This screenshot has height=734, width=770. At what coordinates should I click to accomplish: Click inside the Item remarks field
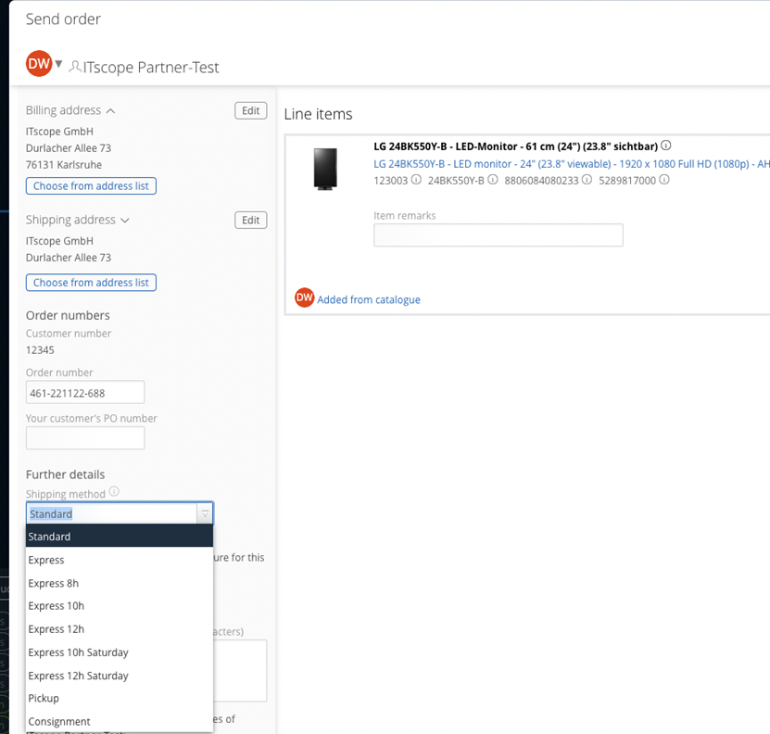click(498, 234)
